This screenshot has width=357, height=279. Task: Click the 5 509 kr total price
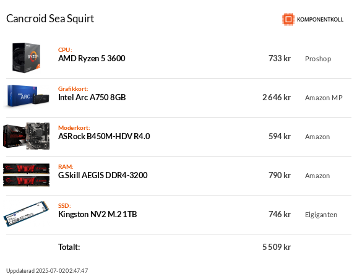(277, 247)
